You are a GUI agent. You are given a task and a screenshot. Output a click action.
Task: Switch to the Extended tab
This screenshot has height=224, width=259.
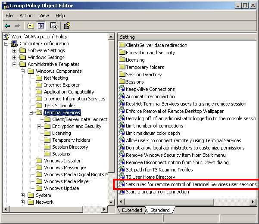[x=132, y=210]
